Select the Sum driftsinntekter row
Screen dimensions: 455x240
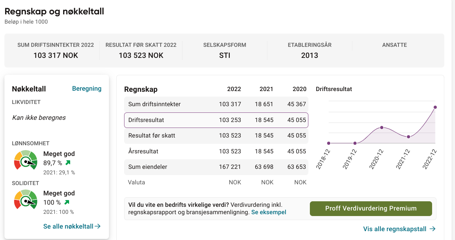pyautogui.click(x=216, y=104)
